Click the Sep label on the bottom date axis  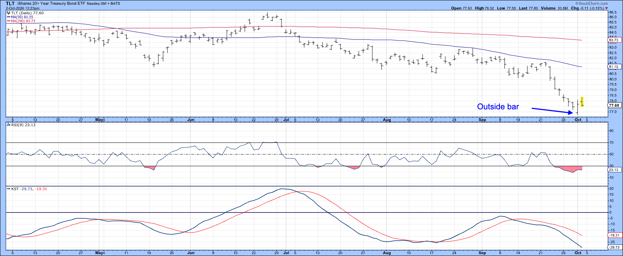pos(483,253)
